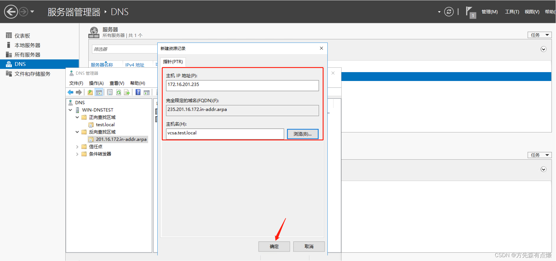
Task: Click the FQDN field showing 235.201.16.172.in-addr.arpa
Action: pos(243,111)
